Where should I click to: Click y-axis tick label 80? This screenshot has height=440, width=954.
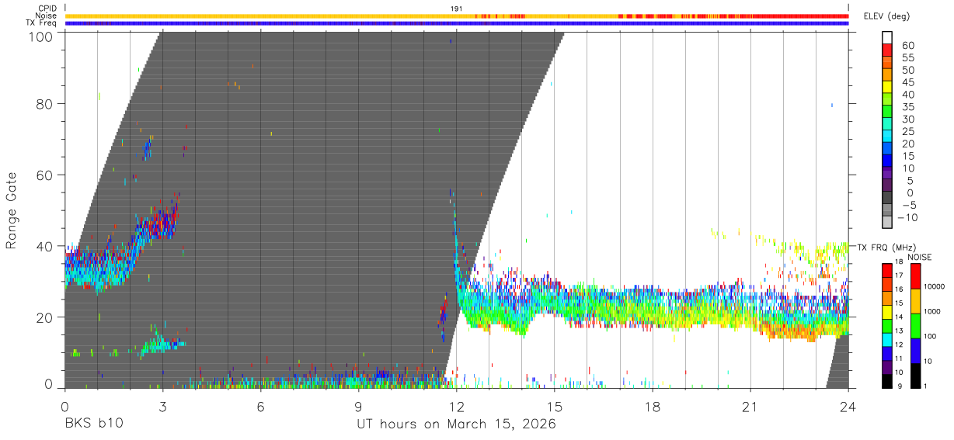(45, 103)
